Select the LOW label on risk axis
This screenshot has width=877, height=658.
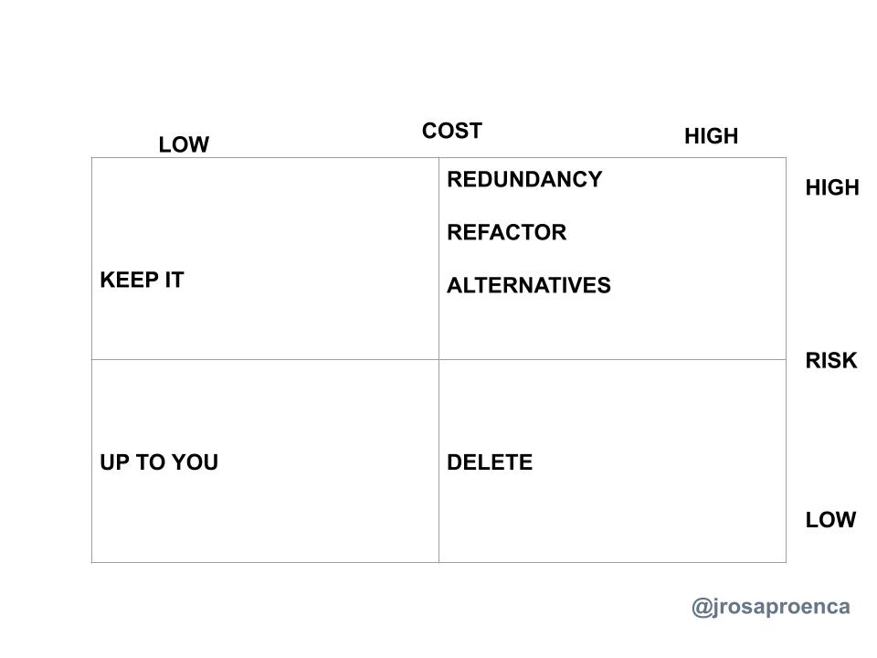(830, 520)
